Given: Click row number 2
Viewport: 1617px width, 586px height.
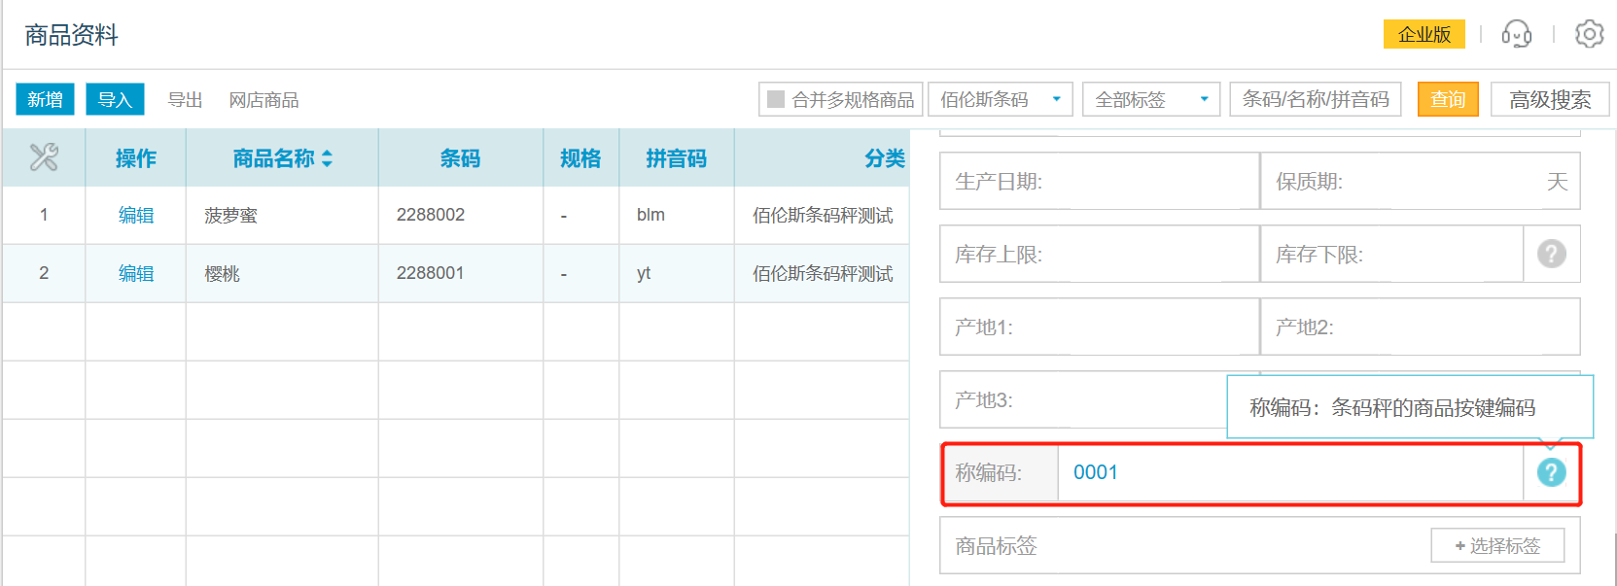Looking at the screenshot, I should tap(44, 273).
